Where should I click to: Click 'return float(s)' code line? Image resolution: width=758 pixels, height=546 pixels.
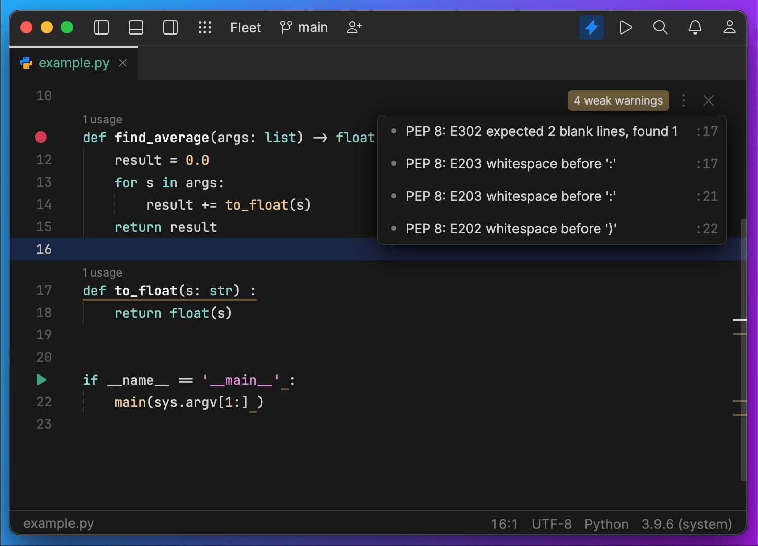click(173, 313)
